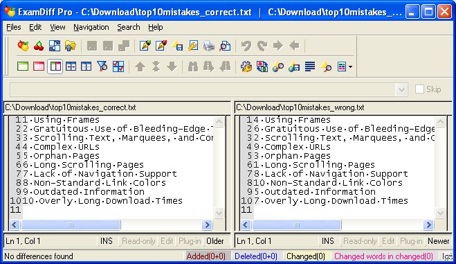Screen dimensions: 456x264
Task: Click the binoculars with left arrow icon
Action: 225,67
